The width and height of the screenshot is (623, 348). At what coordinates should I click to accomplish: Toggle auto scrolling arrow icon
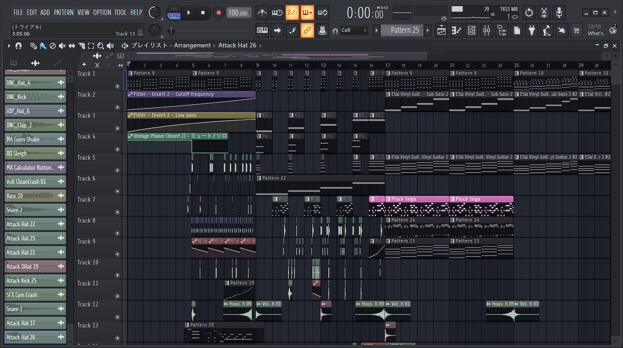pyautogui.click(x=277, y=30)
